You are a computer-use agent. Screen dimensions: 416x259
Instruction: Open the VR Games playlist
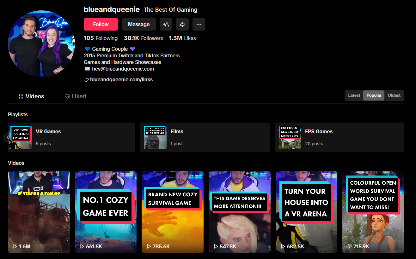[71, 137]
